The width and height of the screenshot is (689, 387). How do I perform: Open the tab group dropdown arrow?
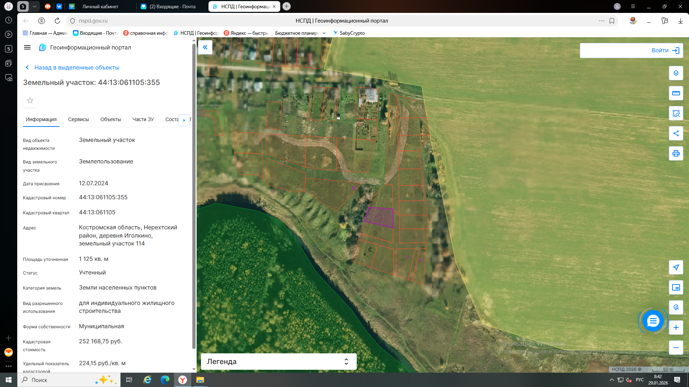34,6
